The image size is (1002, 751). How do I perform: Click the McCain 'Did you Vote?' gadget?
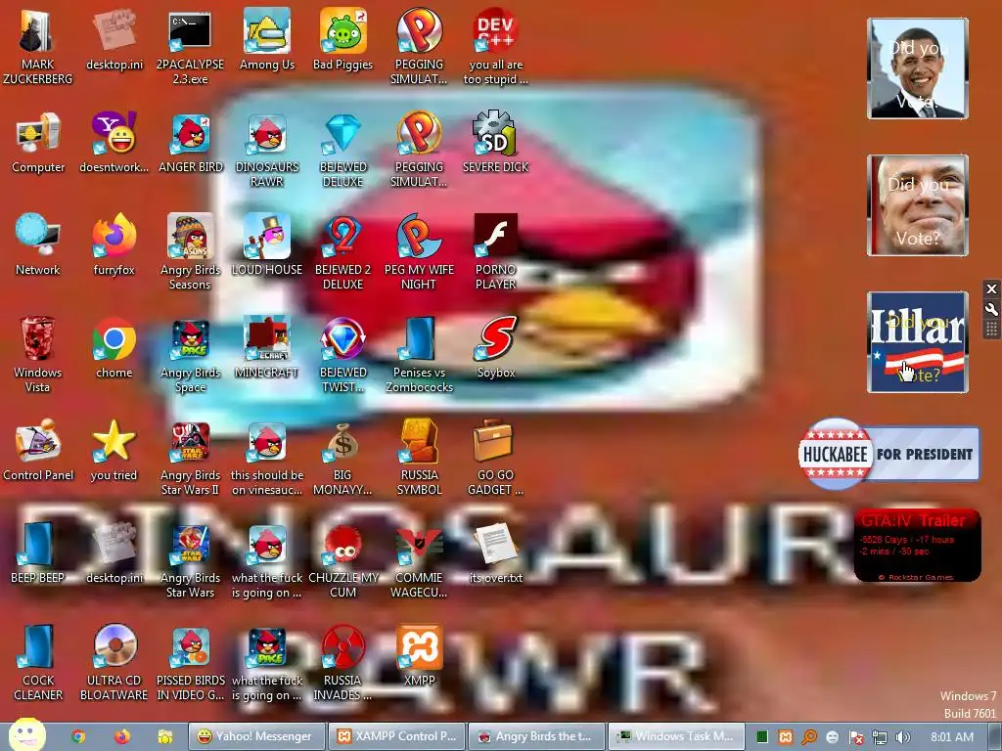click(918, 205)
